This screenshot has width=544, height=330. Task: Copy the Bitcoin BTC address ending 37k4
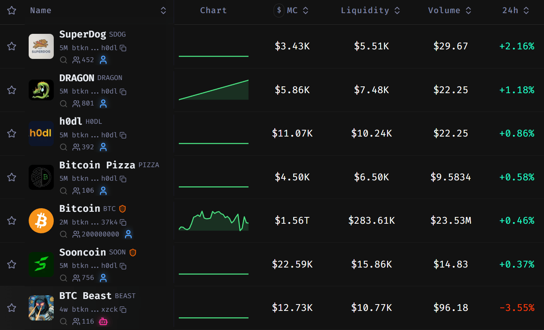tap(123, 223)
